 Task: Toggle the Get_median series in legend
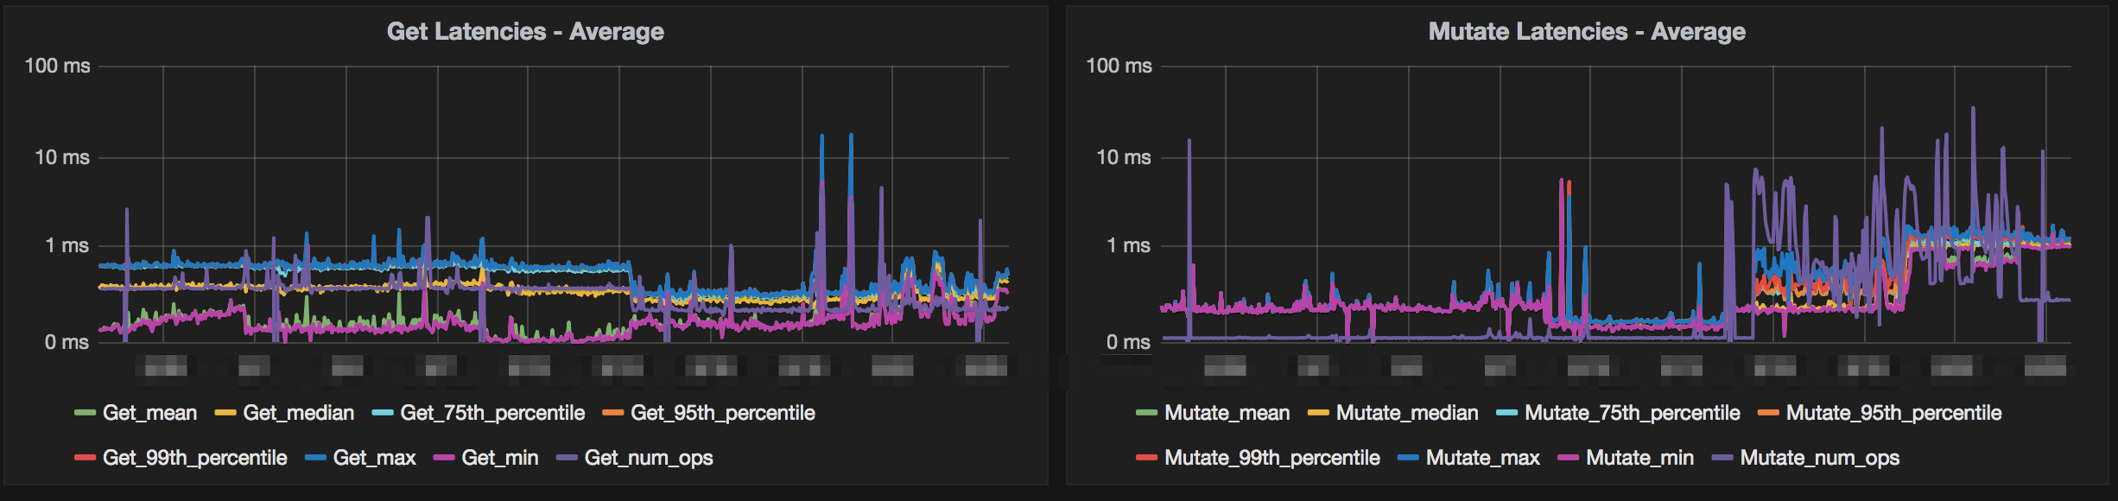point(298,413)
